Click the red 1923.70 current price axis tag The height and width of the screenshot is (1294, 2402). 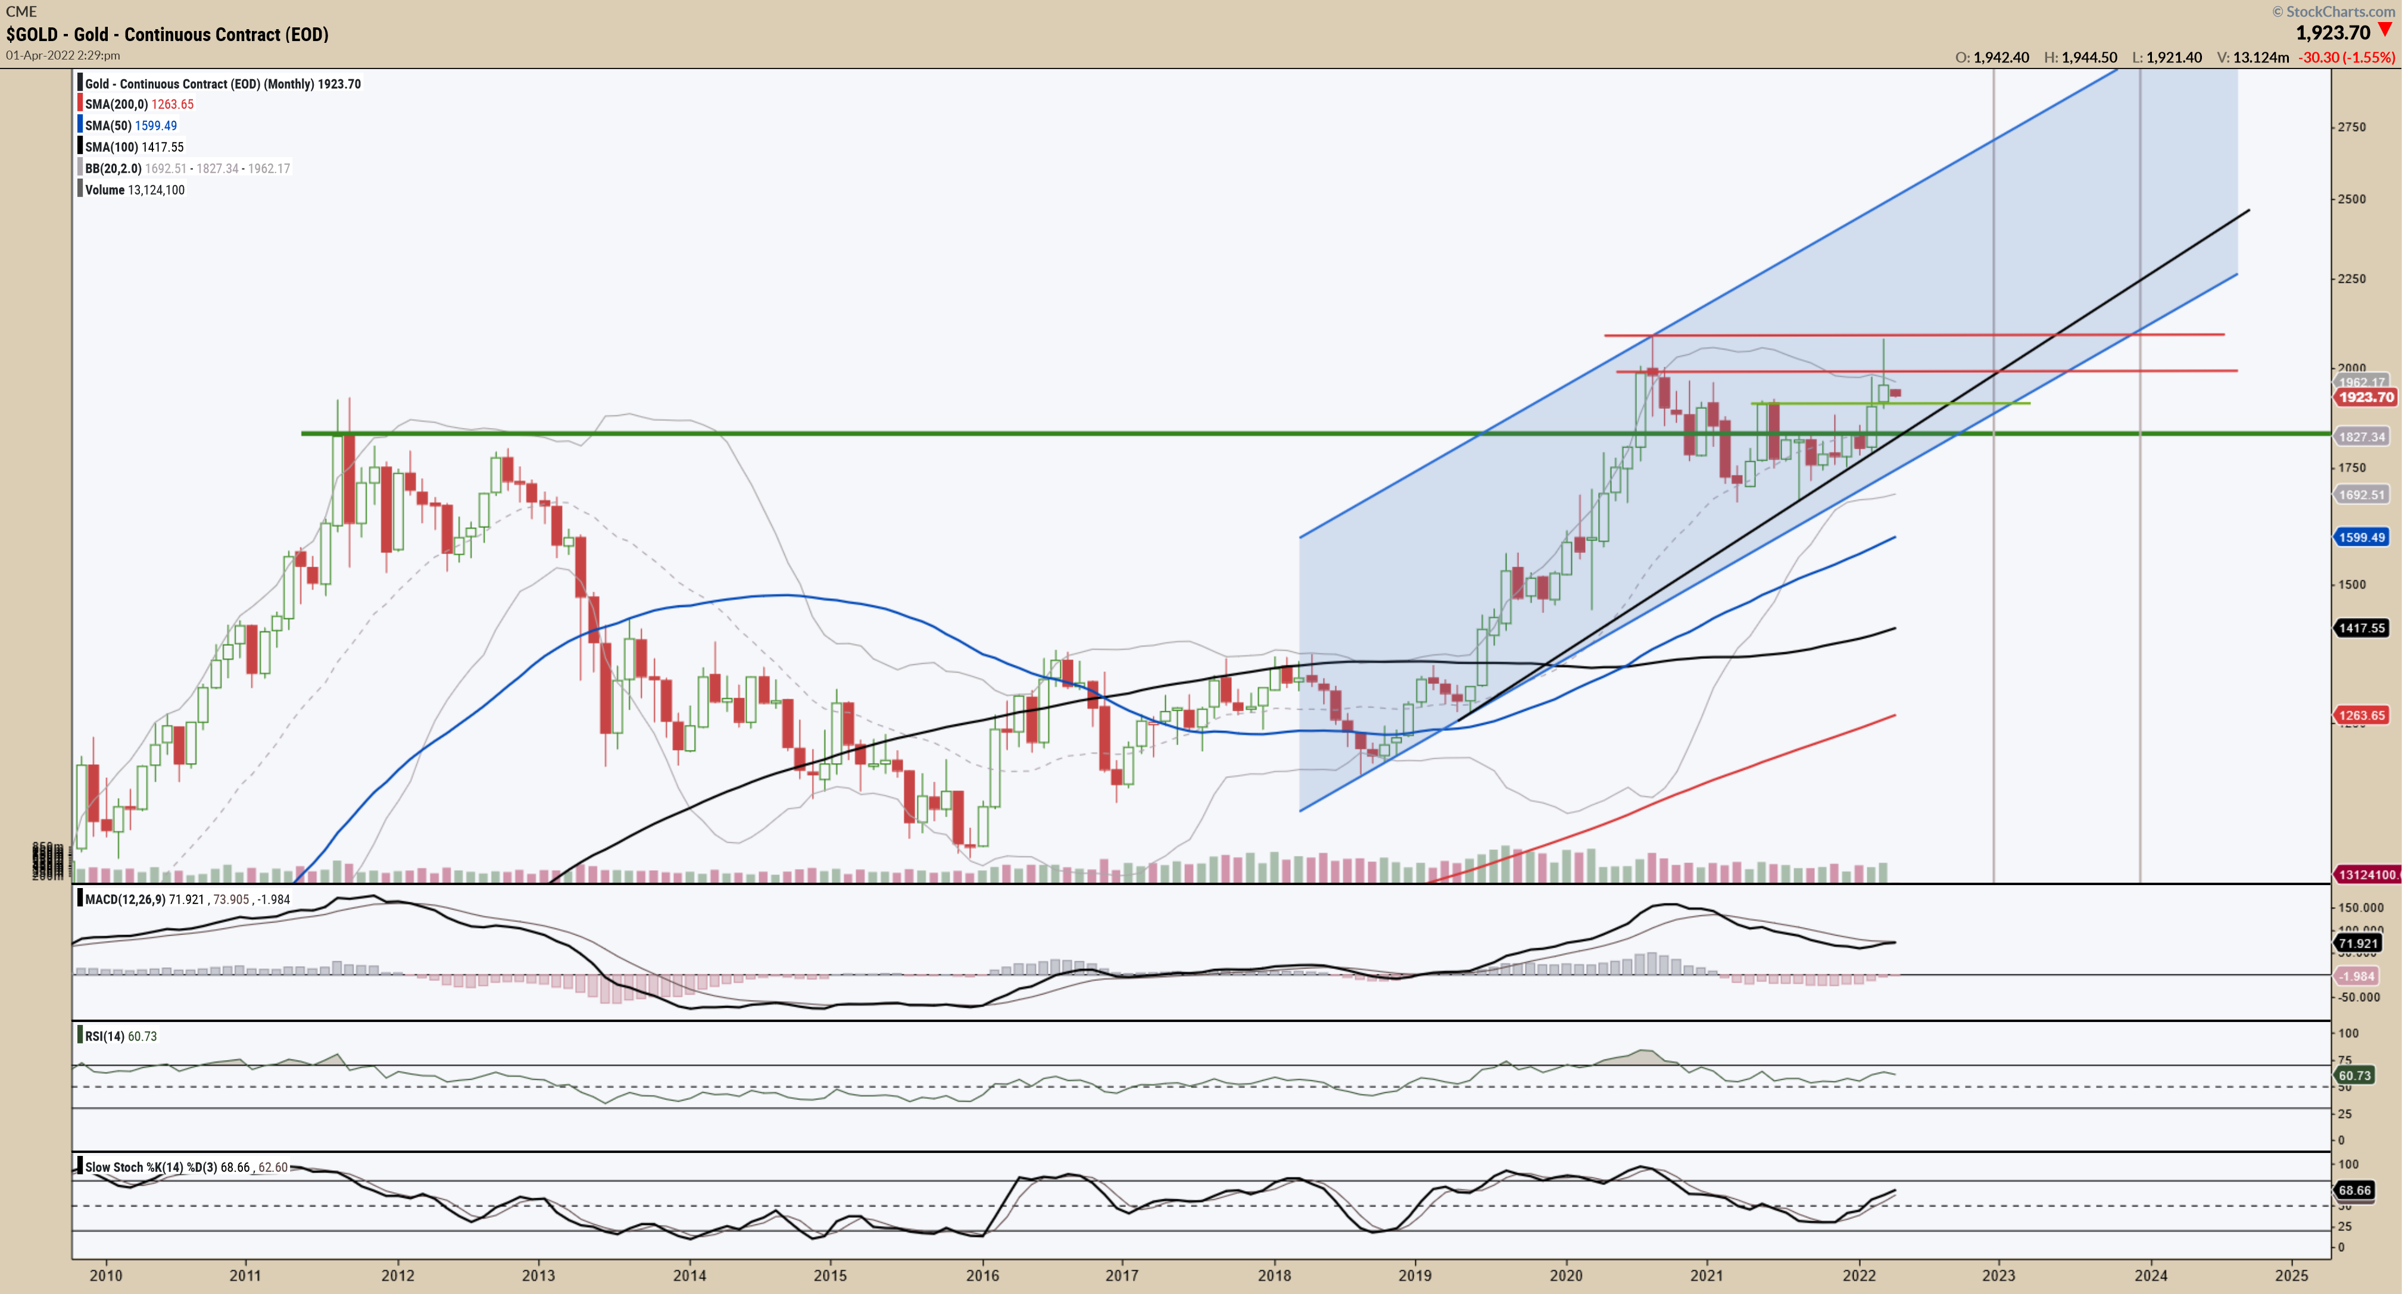pyautogui.click(x=2366, y=397)
